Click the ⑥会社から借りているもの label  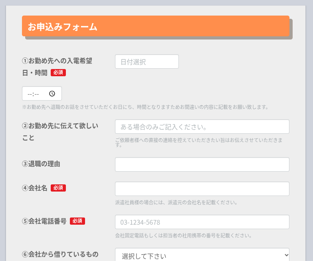click(x=60, y=254)
